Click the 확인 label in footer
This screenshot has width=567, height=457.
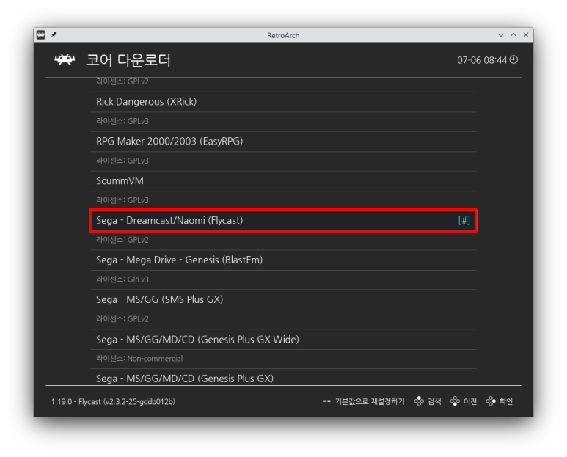[506, 401]
